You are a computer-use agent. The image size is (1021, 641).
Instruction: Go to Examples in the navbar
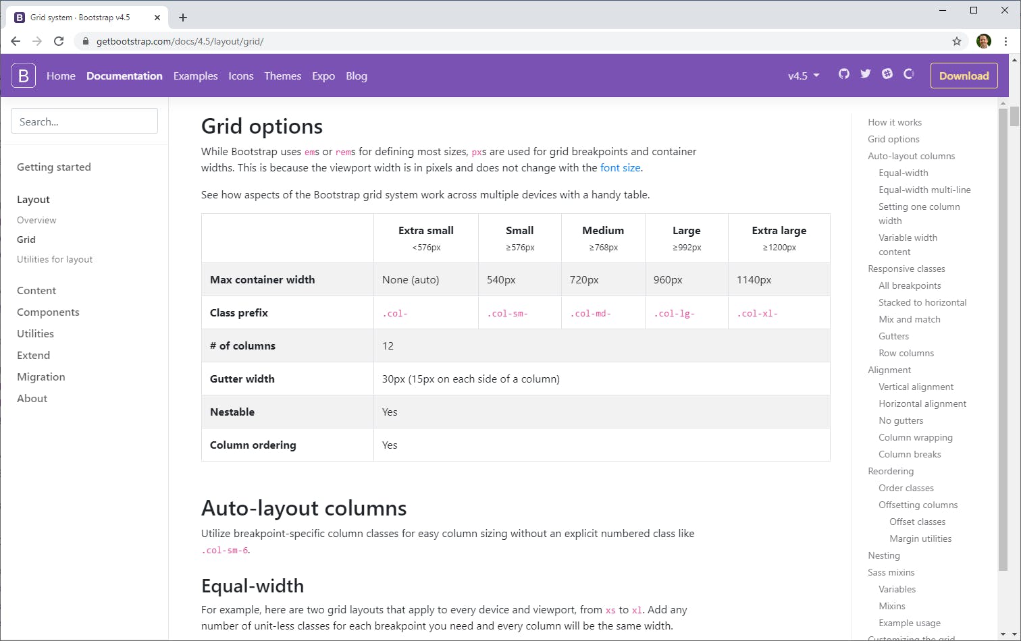tap(195, 76)
